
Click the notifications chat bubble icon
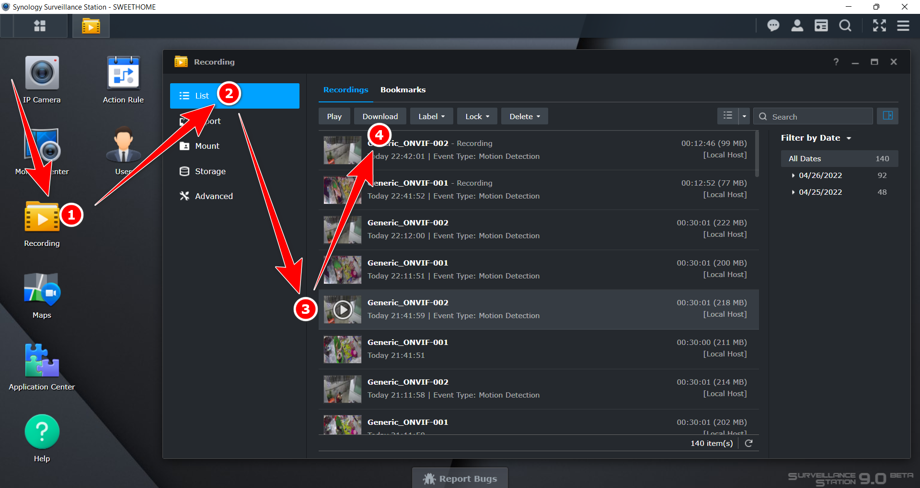click(x=773, y=26)
